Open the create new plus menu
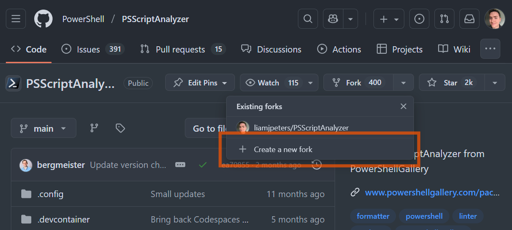512x230 pixels. click(x=389, y=19)
